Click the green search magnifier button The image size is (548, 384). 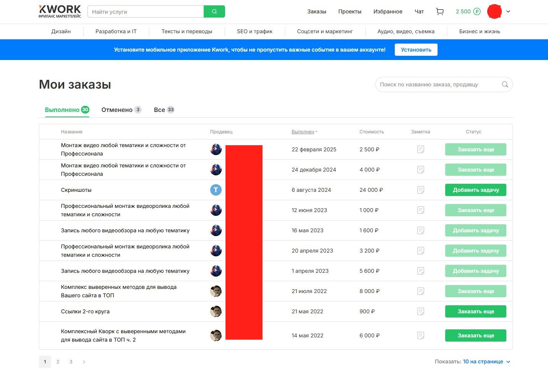point(214,12)
